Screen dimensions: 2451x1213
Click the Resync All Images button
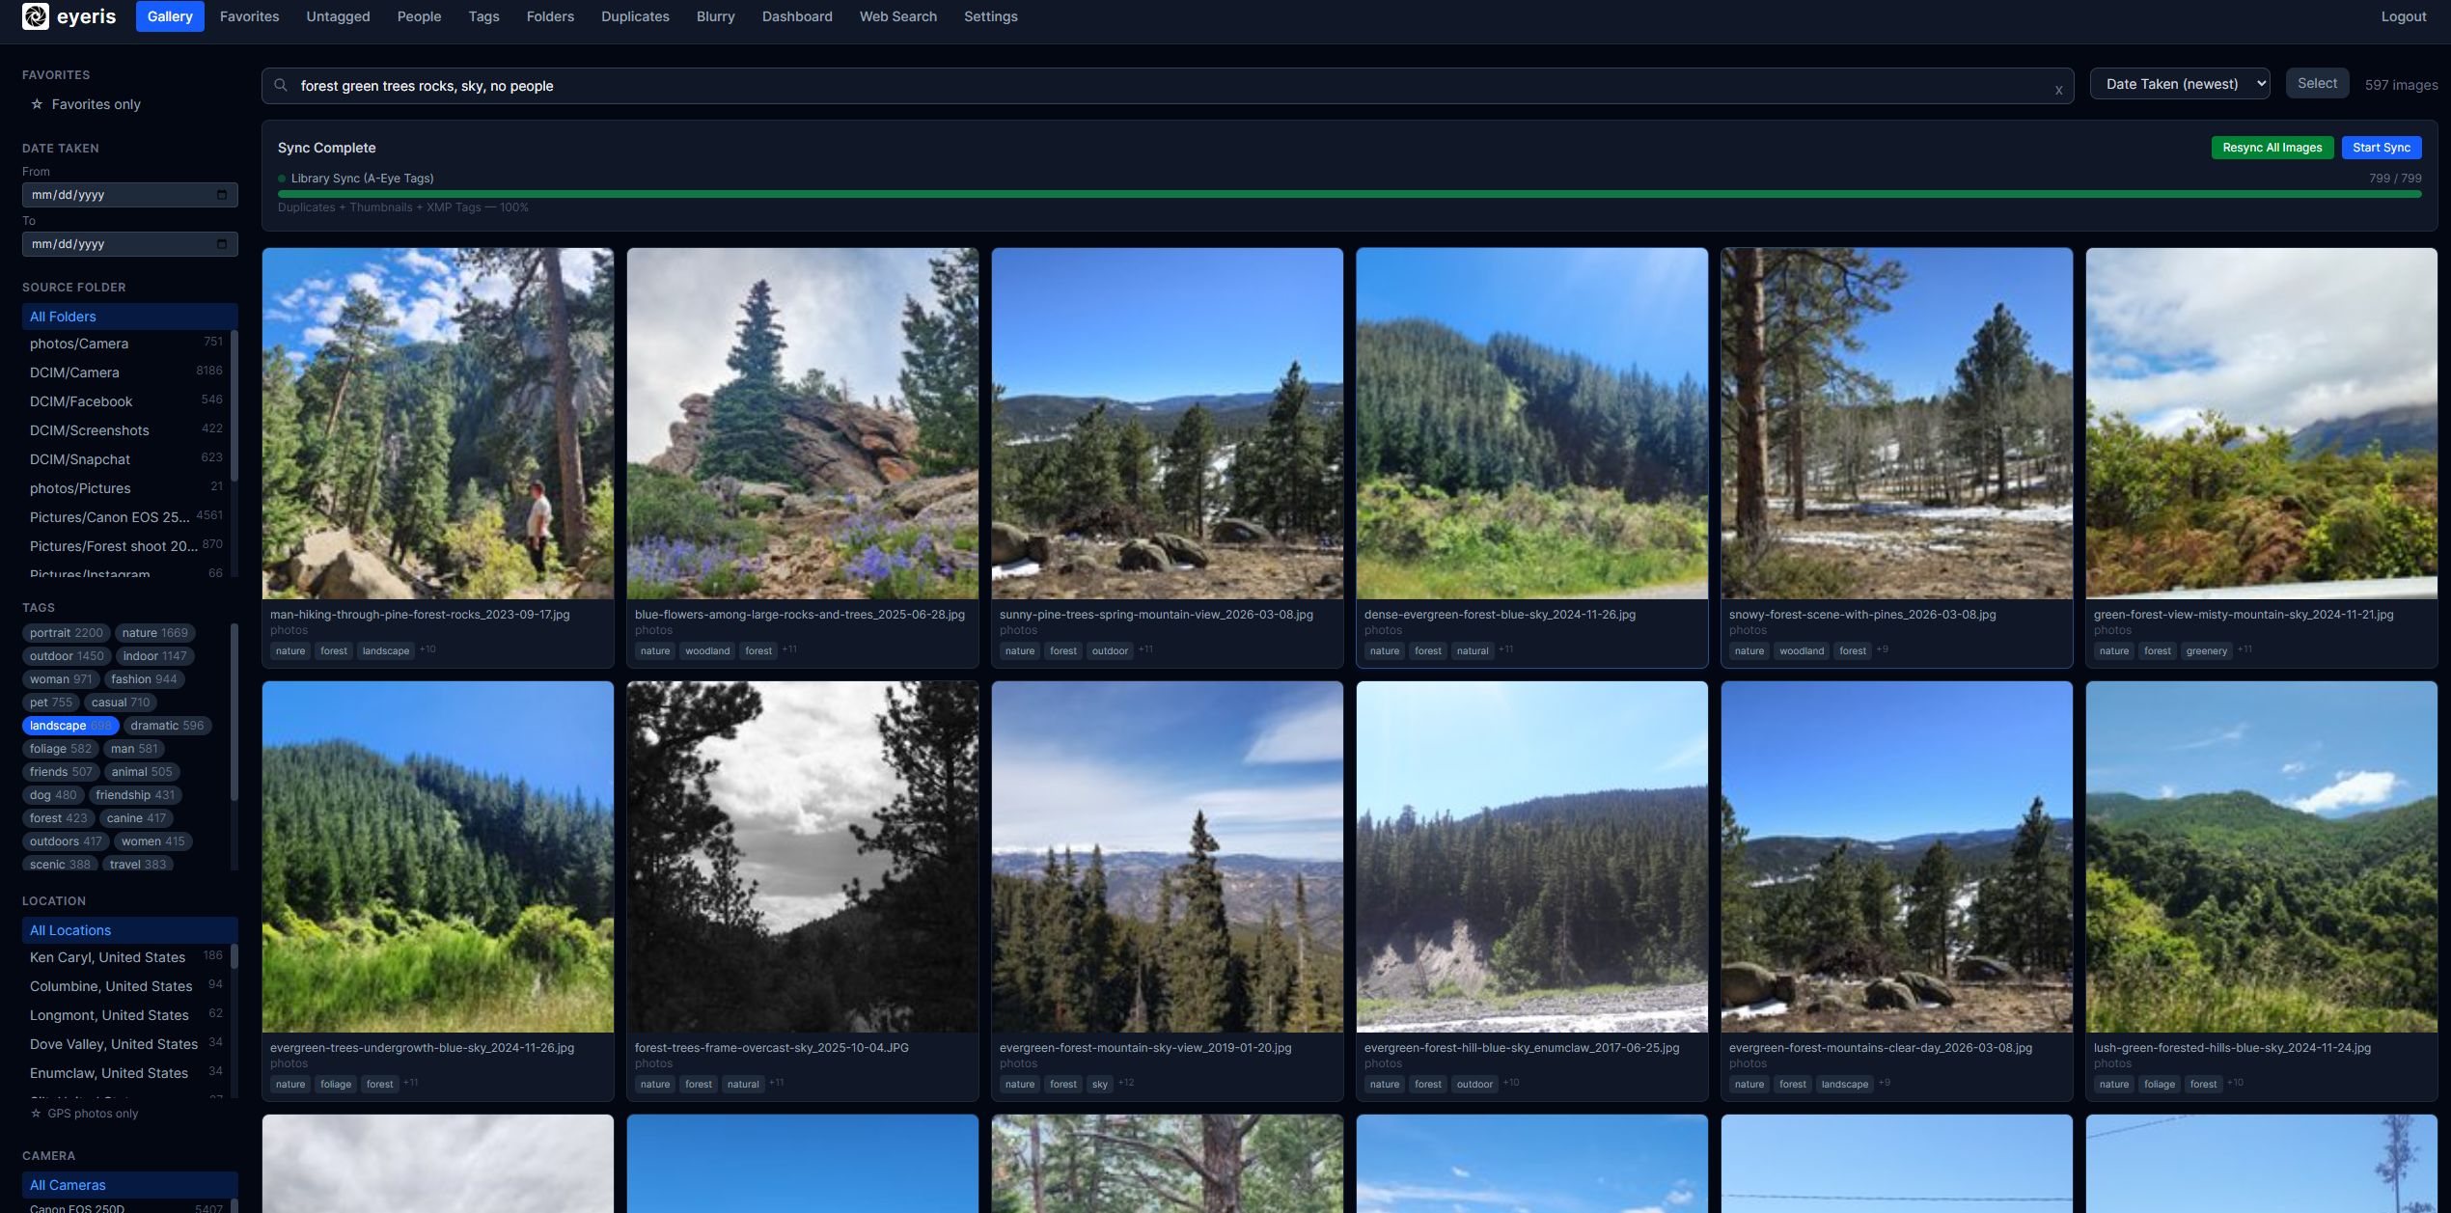point(2272,148)
